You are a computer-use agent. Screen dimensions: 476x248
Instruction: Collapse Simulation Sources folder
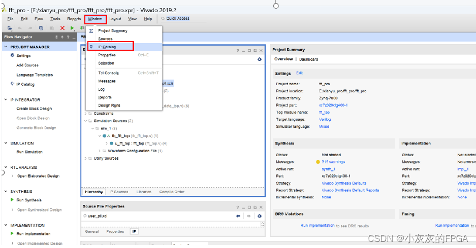click(85, 121)
